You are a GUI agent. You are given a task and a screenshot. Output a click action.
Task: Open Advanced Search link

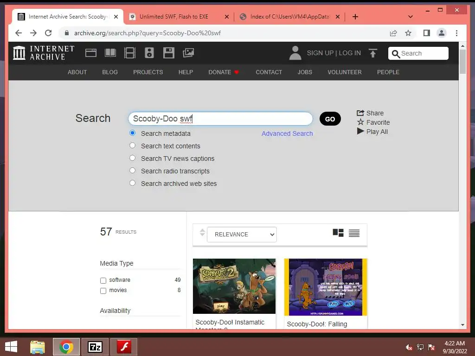[287, 133]
